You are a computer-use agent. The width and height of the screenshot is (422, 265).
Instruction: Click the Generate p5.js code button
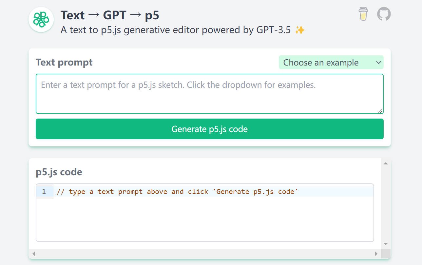click(209, 129)
